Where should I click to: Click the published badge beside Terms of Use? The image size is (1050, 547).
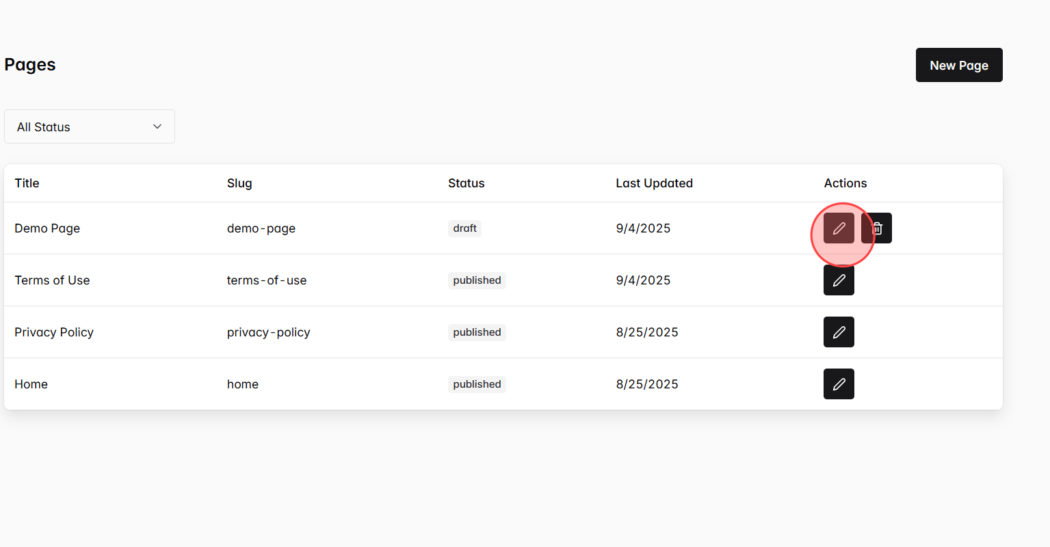pyautogui.click(x=477, y=280)
